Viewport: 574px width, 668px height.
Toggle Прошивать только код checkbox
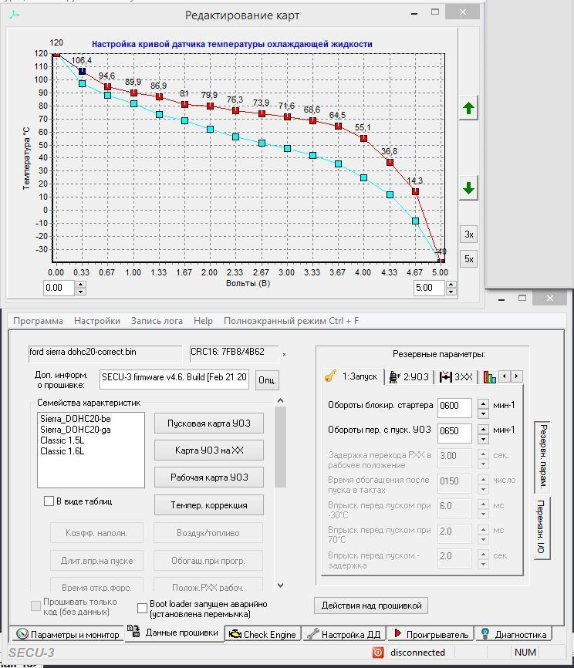coord(35,606)
